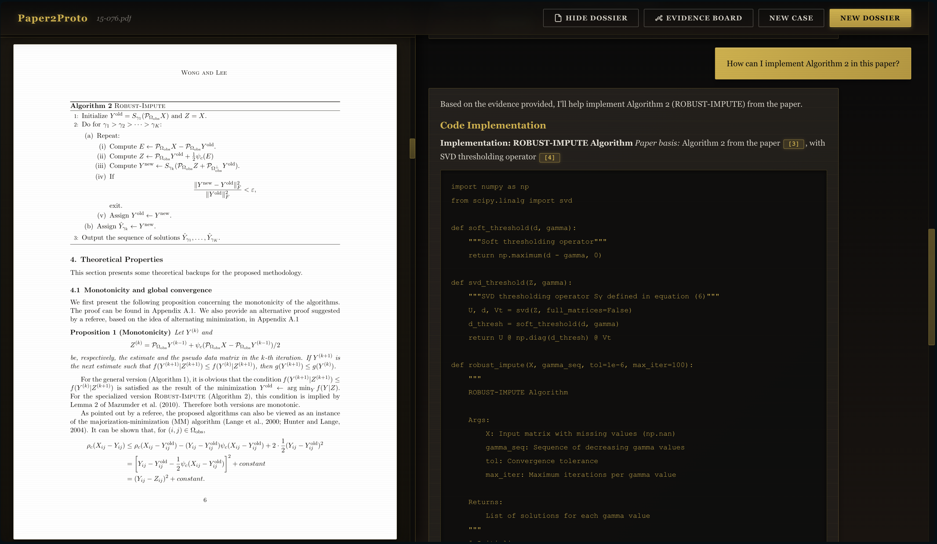Click the PDF viewer scrollbar thumb
Image resolution: width=937 pixels, height=544 pixels.
click(412, 148)
